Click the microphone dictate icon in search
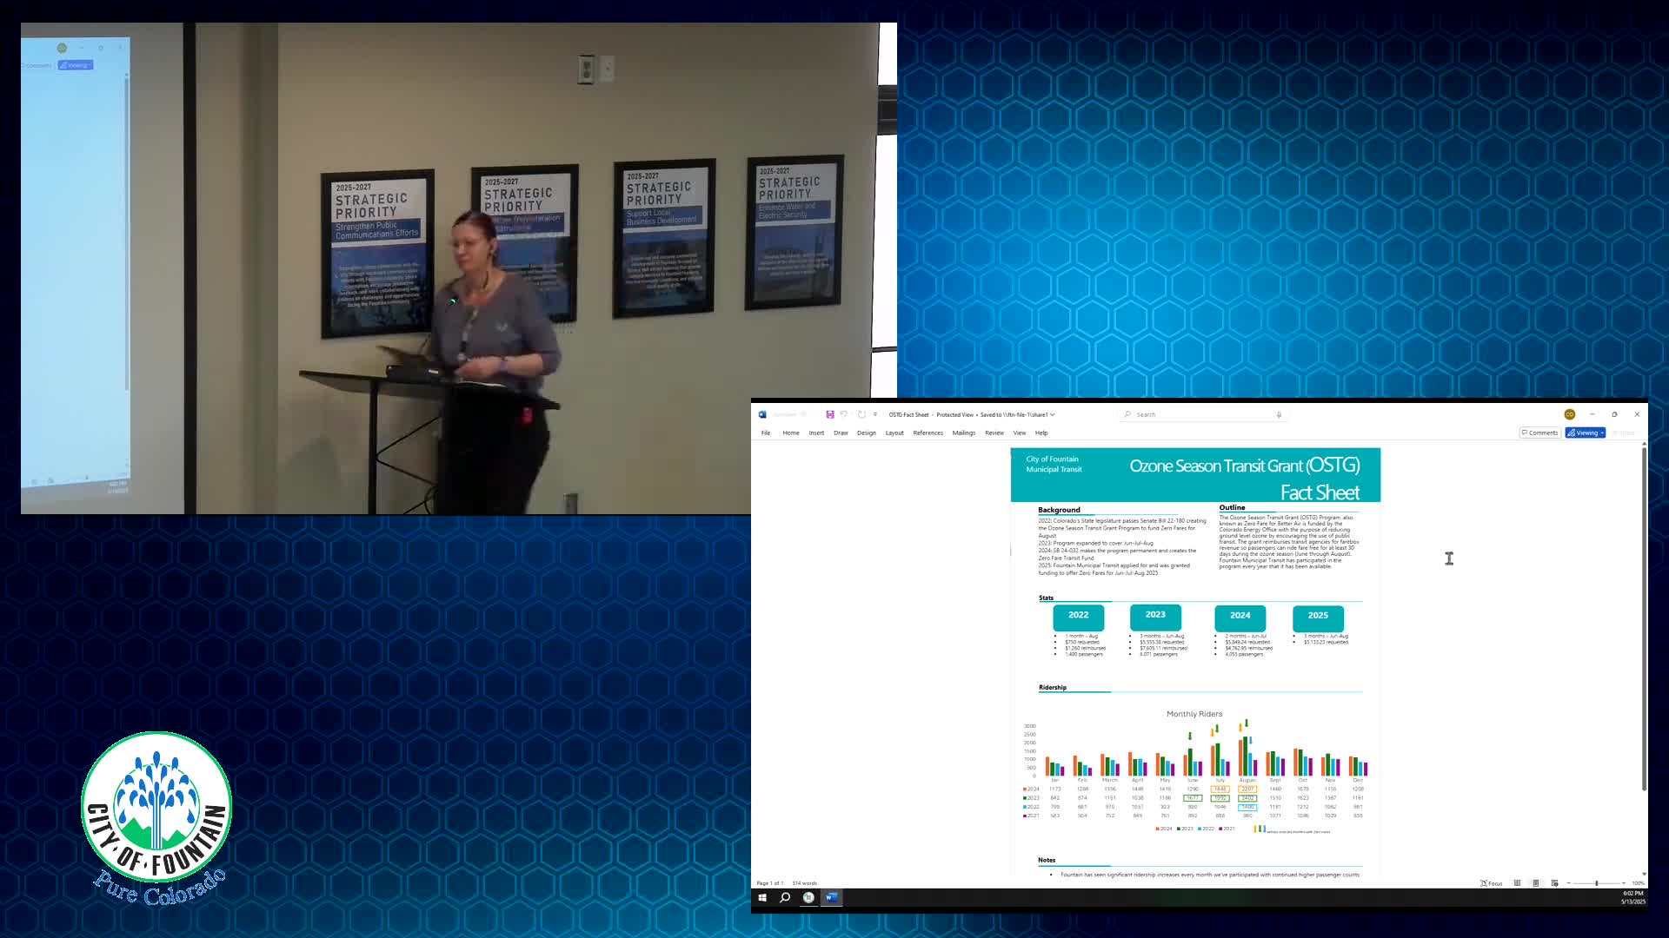This screenshot has height=938, width=1669. pos(1279,414)
